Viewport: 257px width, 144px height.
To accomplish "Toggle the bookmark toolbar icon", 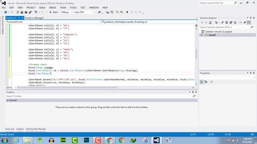I will pyautogui.click(x=127, y=12).
